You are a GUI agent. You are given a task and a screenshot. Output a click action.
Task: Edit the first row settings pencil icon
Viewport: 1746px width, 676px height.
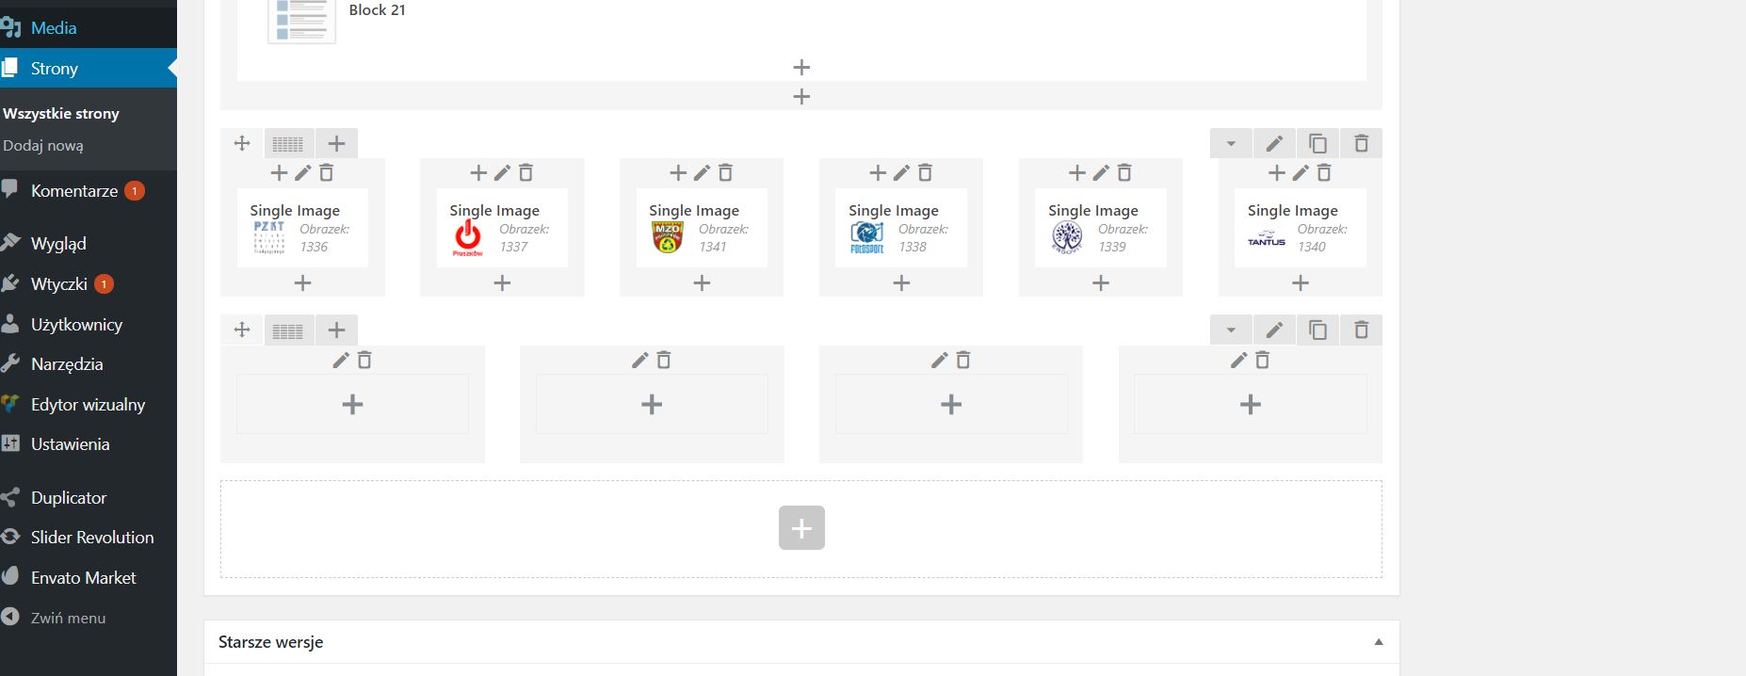tap(1274, 143)
